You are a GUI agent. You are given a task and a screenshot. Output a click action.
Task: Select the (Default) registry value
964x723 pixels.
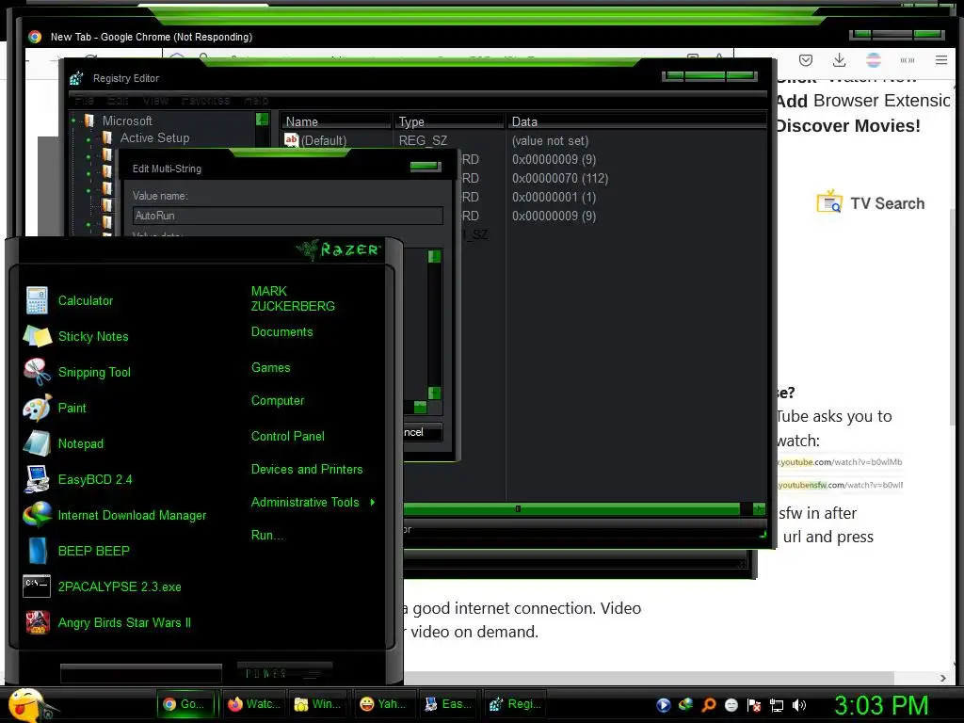click(x=315, y=141)
